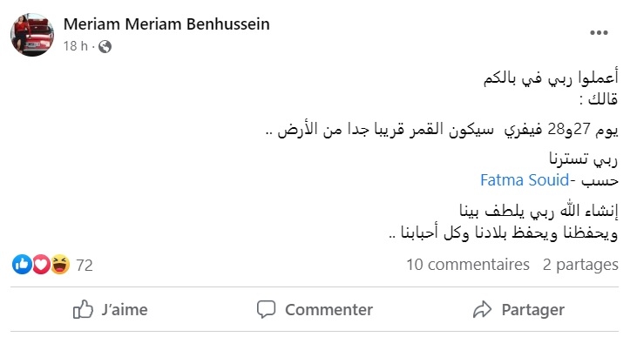Click the curved share arrow icon
This screenshot has width=637, height=337.
[482, 309]
